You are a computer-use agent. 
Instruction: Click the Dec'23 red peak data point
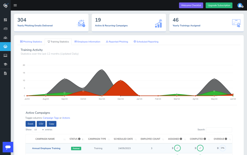[121, 81]
